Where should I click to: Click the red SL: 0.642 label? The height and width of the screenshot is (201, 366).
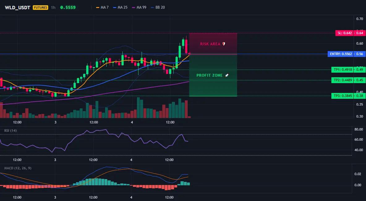tap(345, 33)
